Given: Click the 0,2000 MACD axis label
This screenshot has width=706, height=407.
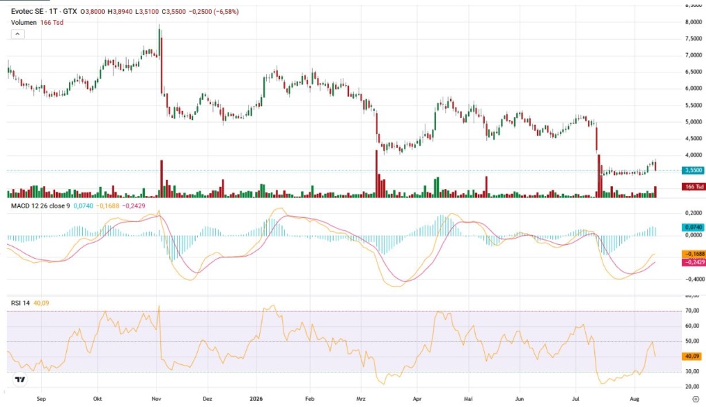Looking at the screenshot, I should coord(694,212).
